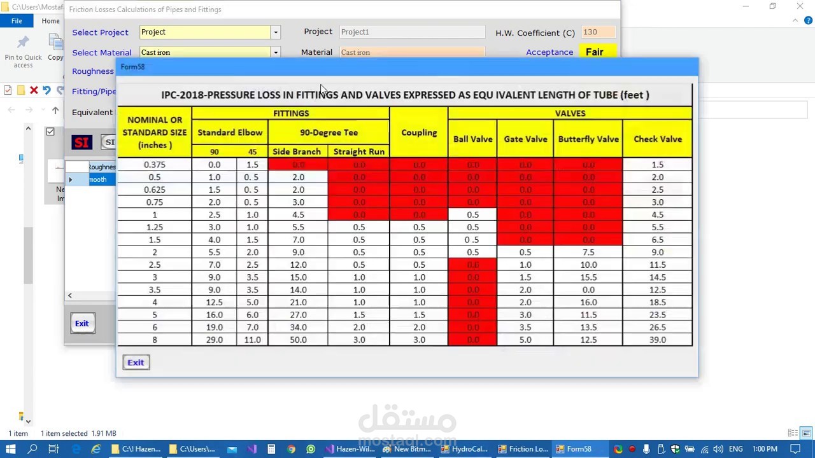Toggle the checkbox above the roughness list
Image resolution: width=815 pixels, height=458 pixels.
pyautogui.click(x=50, y=132)
